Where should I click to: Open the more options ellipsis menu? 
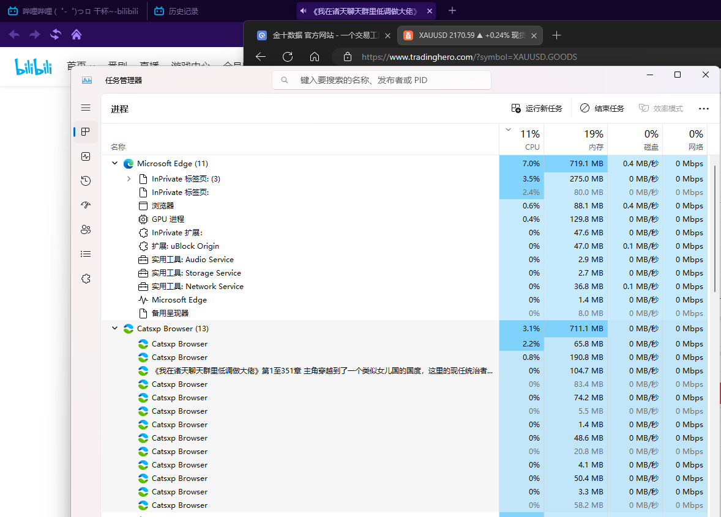click(x=703, y=108)
